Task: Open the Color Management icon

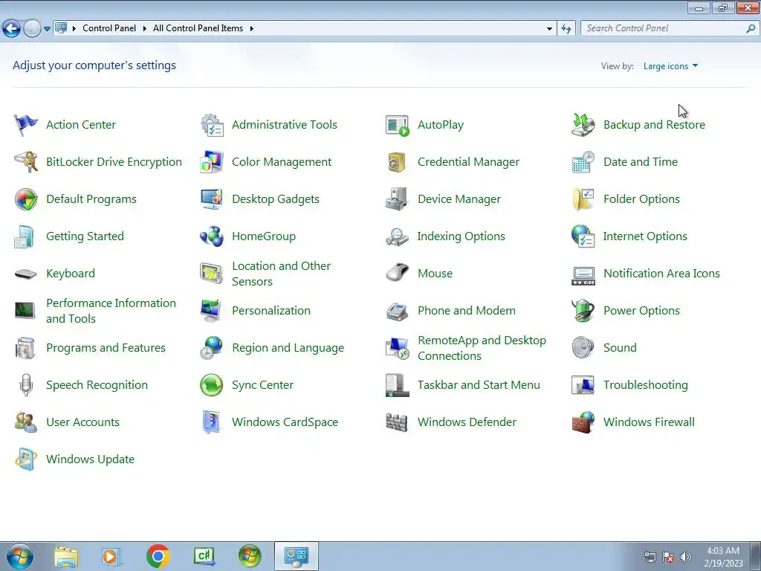Action: pos(212,162)
